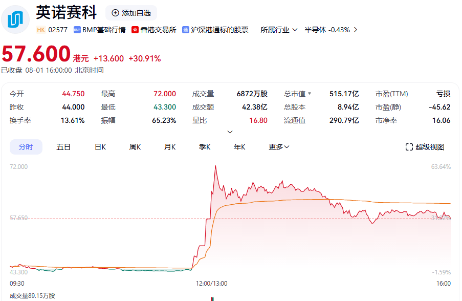Click the plus icon in 添加自选
This screenshot has width=462, height=301.
coord(115,13)
